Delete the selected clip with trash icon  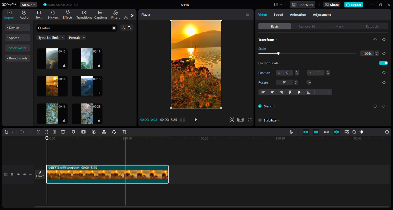click(63, 132)
